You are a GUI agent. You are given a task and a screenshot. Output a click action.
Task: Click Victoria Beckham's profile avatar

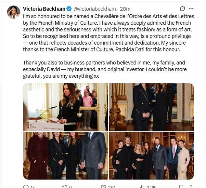click(13, 12)
